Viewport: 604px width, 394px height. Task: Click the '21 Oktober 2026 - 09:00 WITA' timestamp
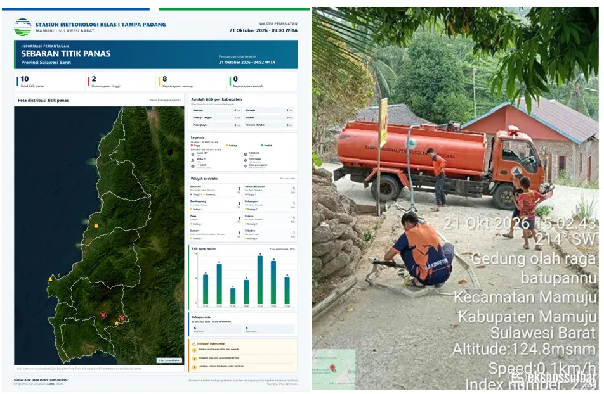(263, 30)
